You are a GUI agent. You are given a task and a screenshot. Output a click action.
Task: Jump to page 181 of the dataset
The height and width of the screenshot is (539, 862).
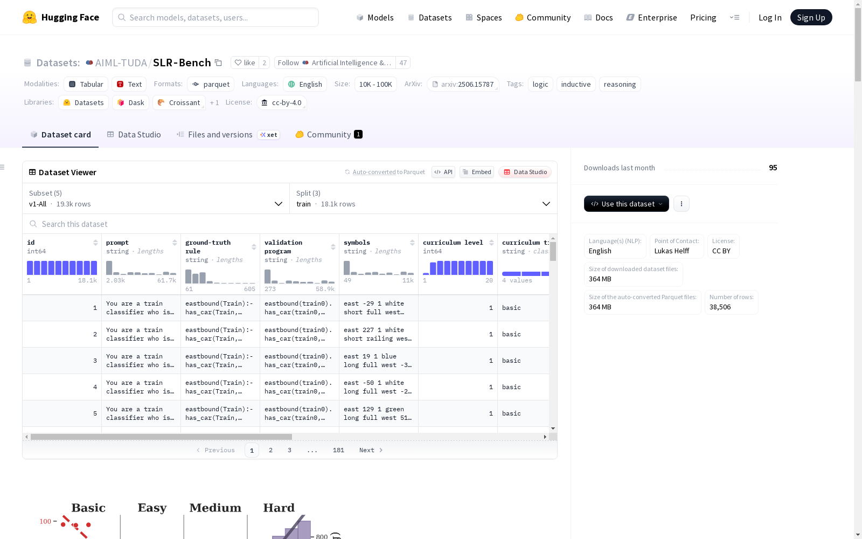pyautogui.click(x=338, y=450)
